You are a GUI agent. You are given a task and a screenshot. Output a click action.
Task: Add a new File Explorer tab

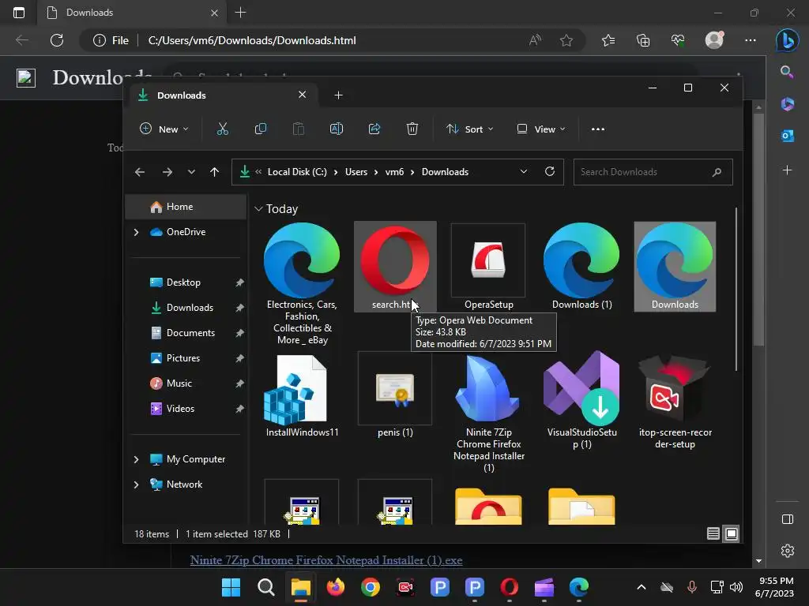pyautogui.click(x=338, y=95)
